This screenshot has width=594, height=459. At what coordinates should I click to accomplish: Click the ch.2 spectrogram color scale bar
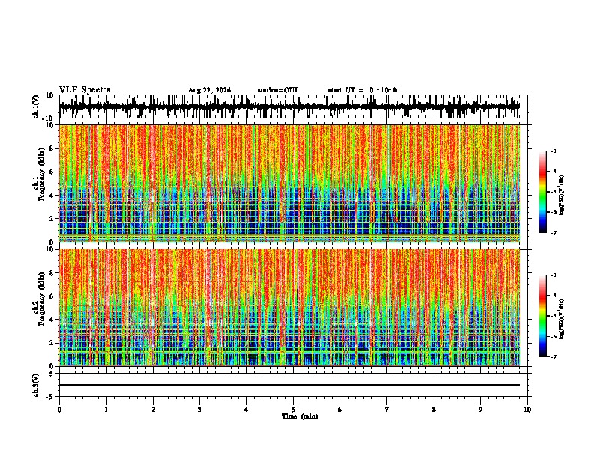[543, 316]
